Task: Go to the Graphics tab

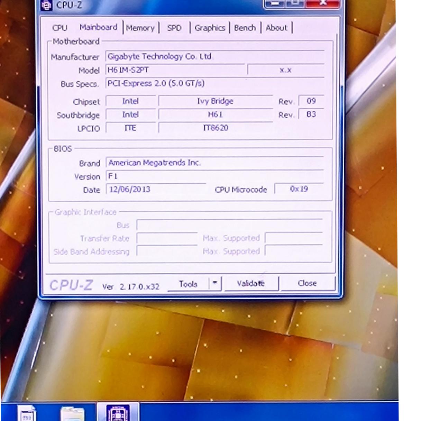Action: pyautogui.click(x=210, y=28)
